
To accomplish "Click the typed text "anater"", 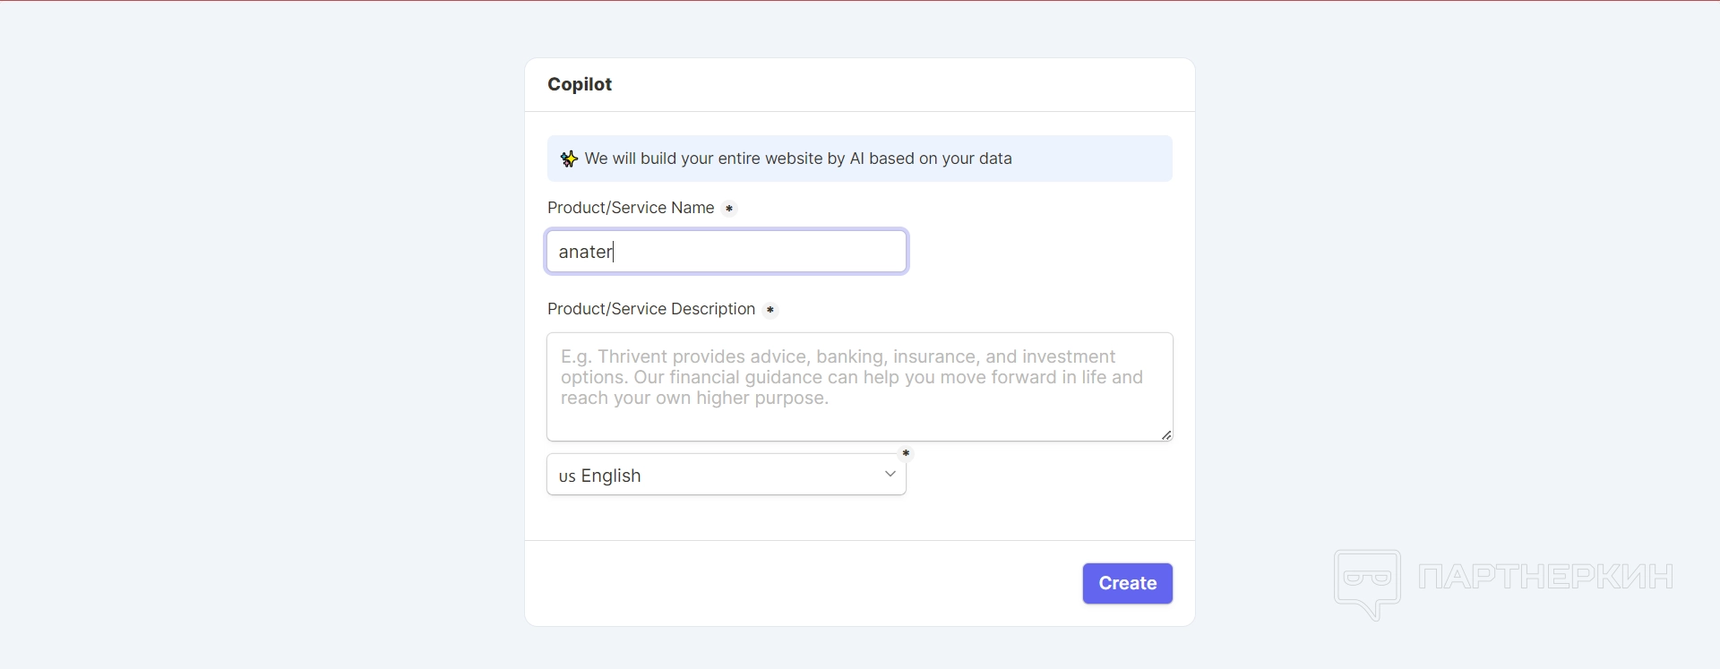I will 585,252.
